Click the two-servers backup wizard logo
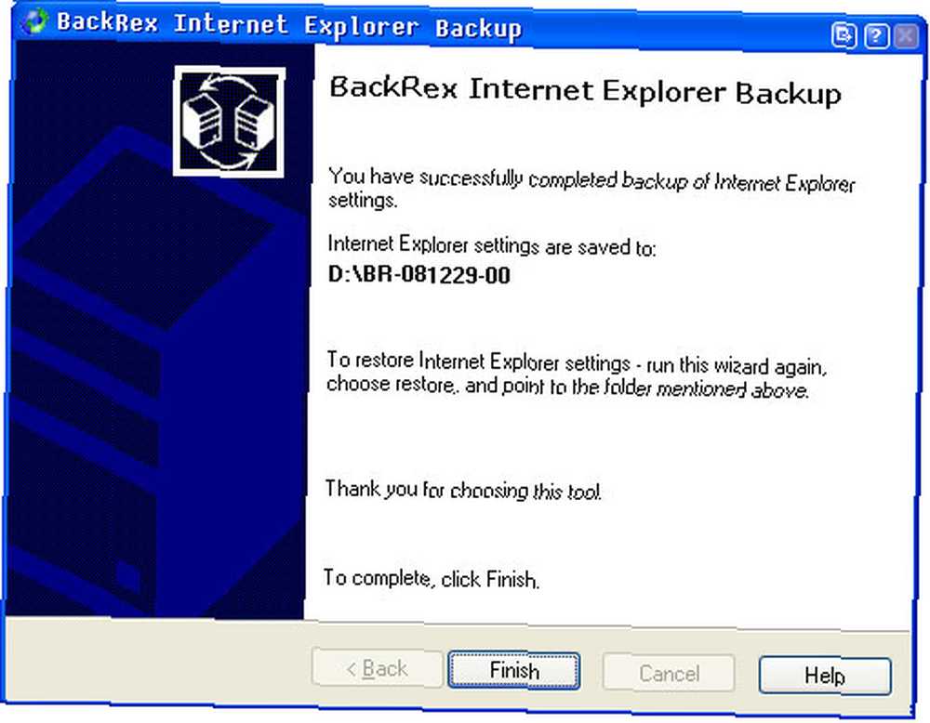Image resolution: width=930 pixels, height=723 pixels. click(230, 122)
